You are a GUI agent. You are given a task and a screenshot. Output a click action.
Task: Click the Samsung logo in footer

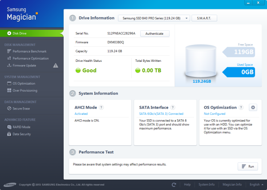(x=10, y=184)
